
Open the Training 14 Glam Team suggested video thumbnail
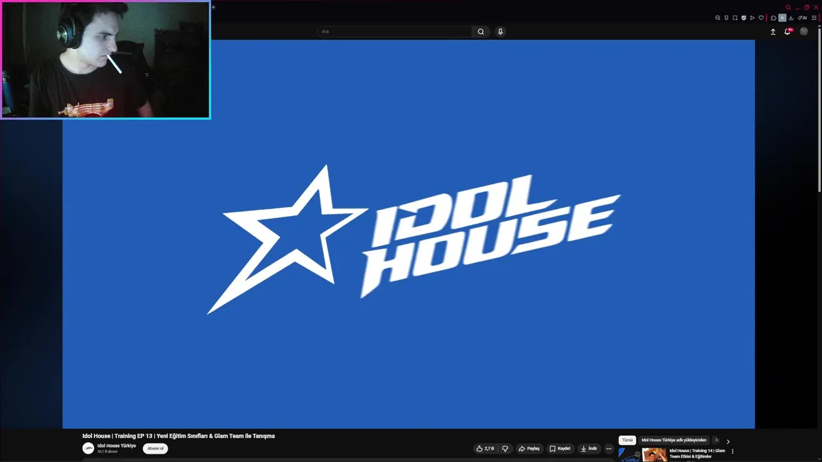tap(643, 455)
